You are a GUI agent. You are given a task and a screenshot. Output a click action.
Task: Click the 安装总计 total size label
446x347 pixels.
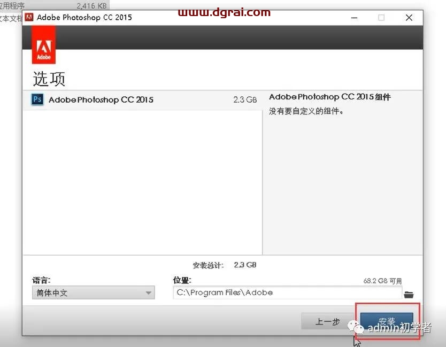pyautogui.click(x=208, y=265)
